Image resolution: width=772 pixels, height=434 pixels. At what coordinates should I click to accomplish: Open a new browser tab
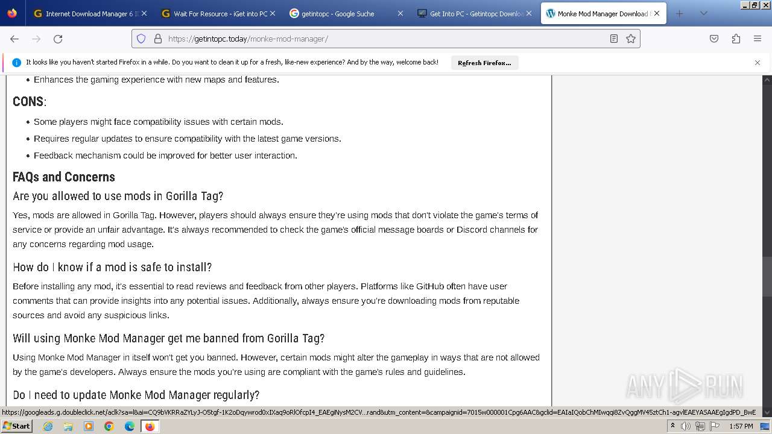[679, 13]
